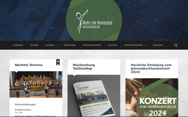The height and width of the screenshot is (117, 188).
Task: Expand the Wertungsspiel menu dropdown
Action: coord(135,45)
